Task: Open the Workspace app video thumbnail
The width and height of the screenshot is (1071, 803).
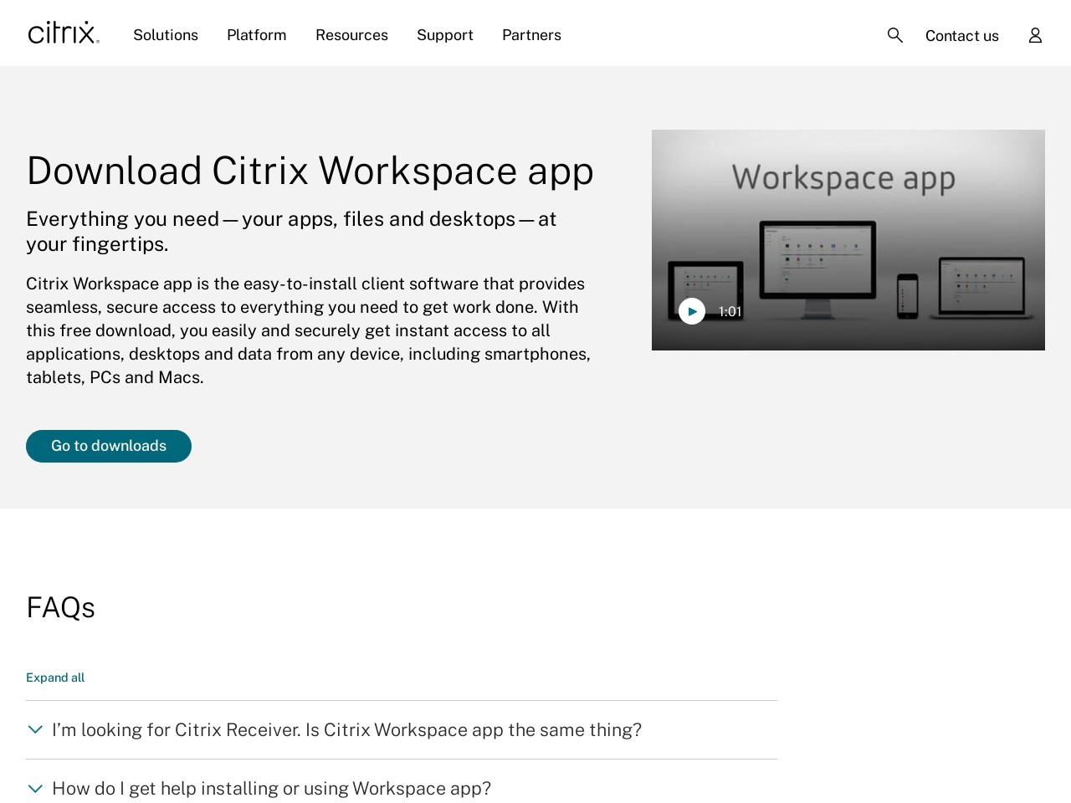Action: pyautogui.click(x=848, y=240)
